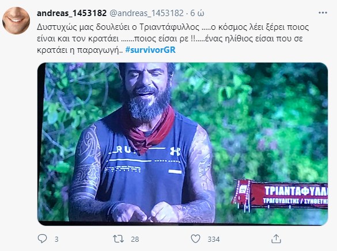Click the likes count 334
337x251 pixels.
coord(214,239)
